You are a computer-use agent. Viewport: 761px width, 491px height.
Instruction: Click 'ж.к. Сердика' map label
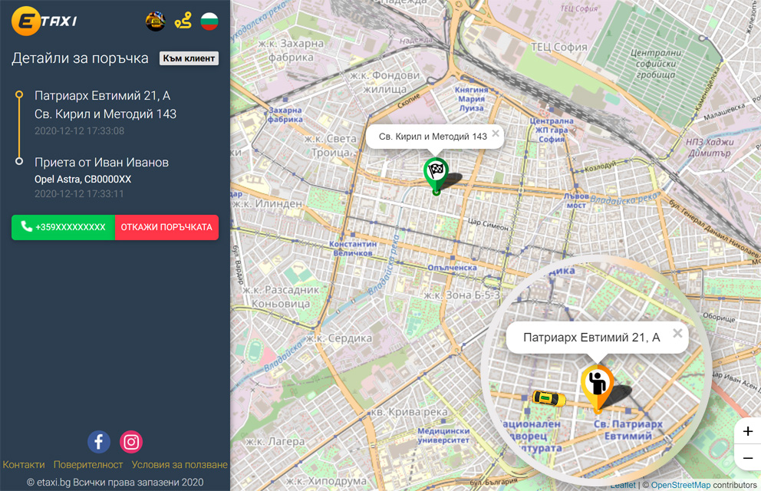339,338
